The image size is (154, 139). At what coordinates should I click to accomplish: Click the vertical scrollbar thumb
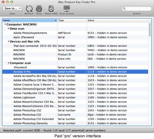point(150,30)
